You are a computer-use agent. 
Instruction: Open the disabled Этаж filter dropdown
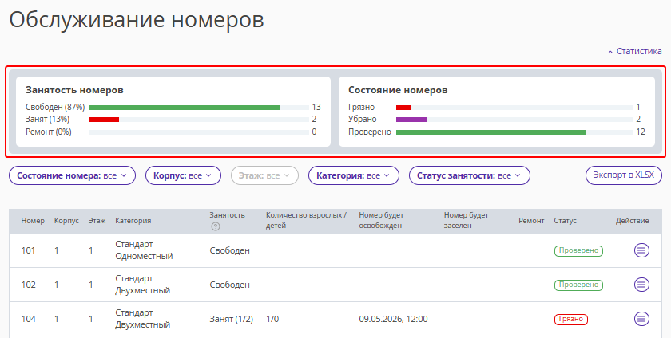[x=264, y=175]
